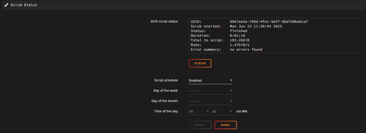Viewport: 366px width, 133px height.
Task: Open the Day of the month dropdown
Action: point(210,101)
